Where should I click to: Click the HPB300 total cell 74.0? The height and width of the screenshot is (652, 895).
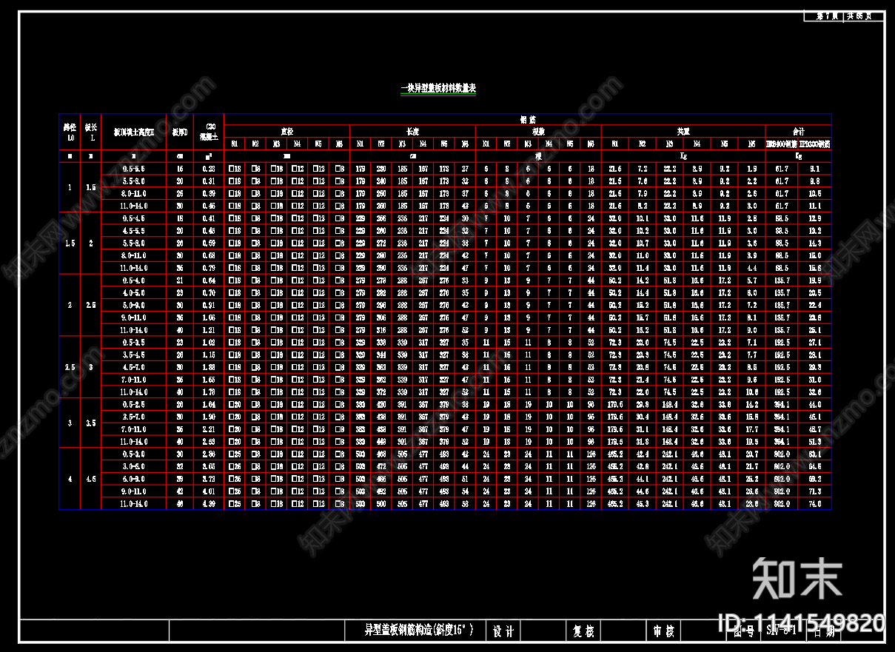[815, 504]
